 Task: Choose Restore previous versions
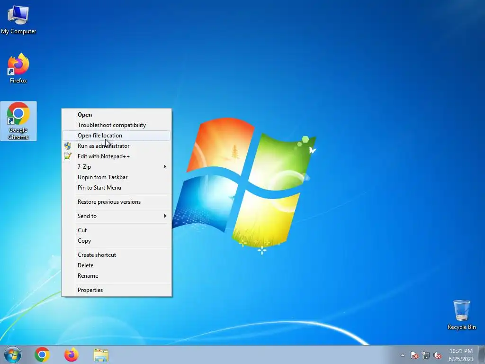pyautogui.click(x=117, y=202)
